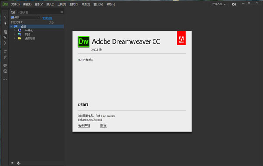Click the behance.net/Ascend link
The image size is (263, 166).
[90, 120]
